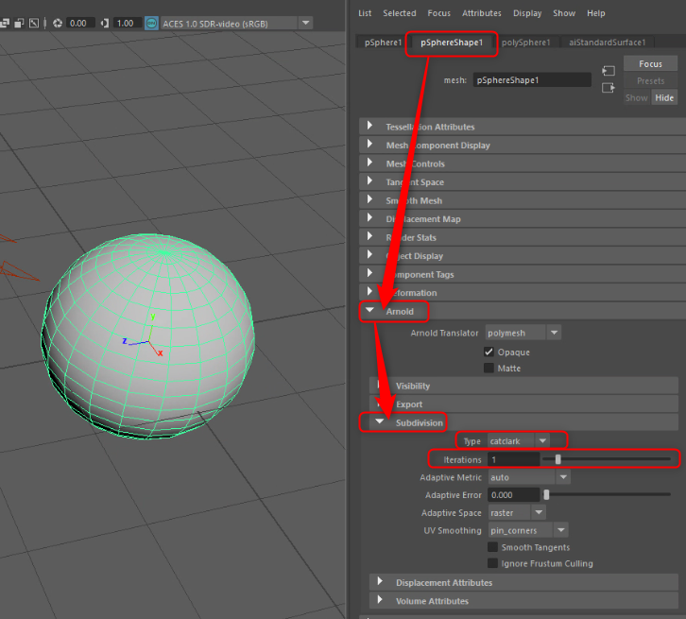
Task: Expand the Render Stats section
Action: pyautogui.click(x=523, y=237)
